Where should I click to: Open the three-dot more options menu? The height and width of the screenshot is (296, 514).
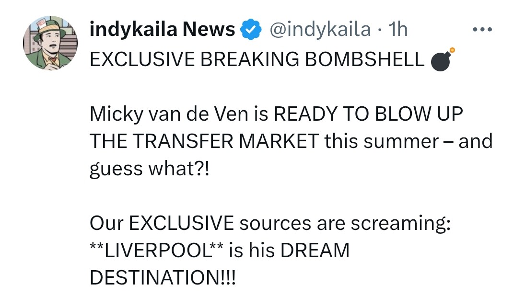[482, 30]
